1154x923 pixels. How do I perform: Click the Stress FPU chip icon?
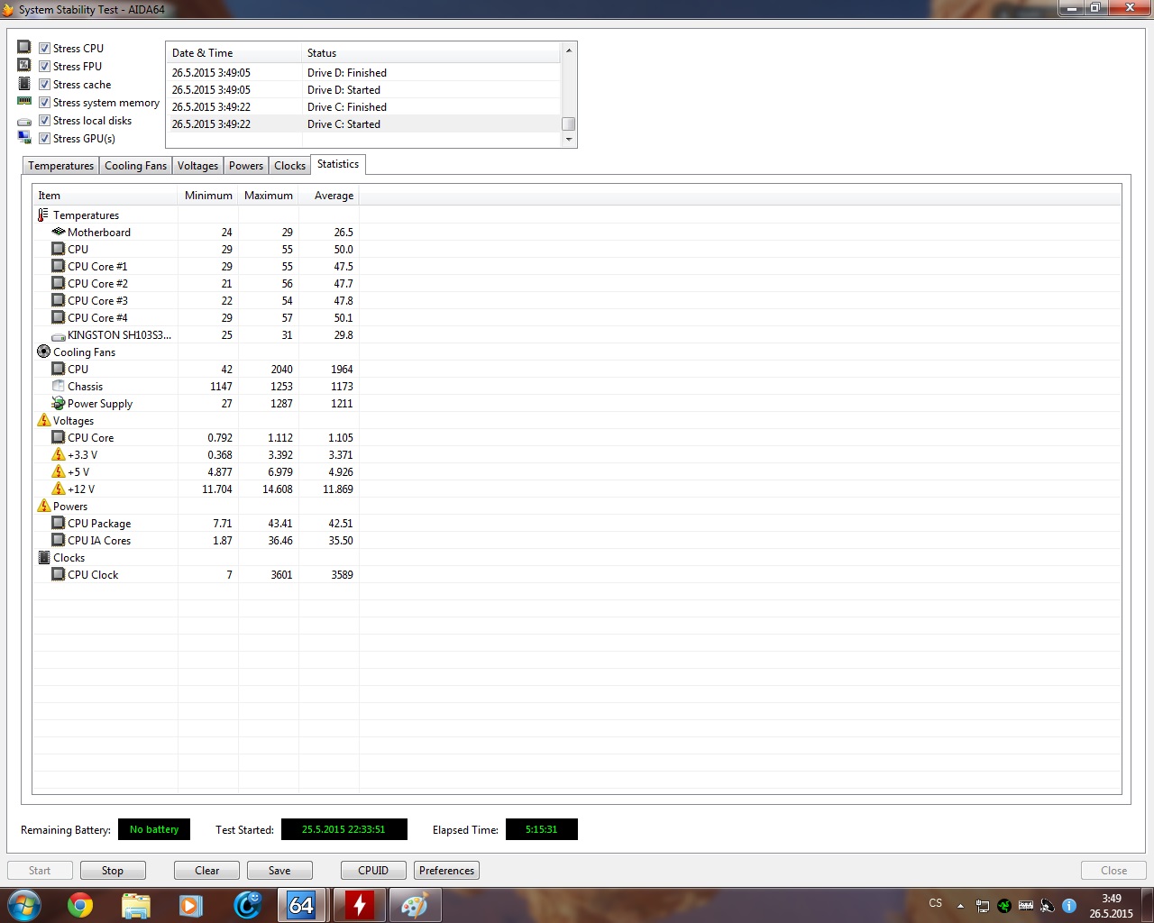click(24, 65)
